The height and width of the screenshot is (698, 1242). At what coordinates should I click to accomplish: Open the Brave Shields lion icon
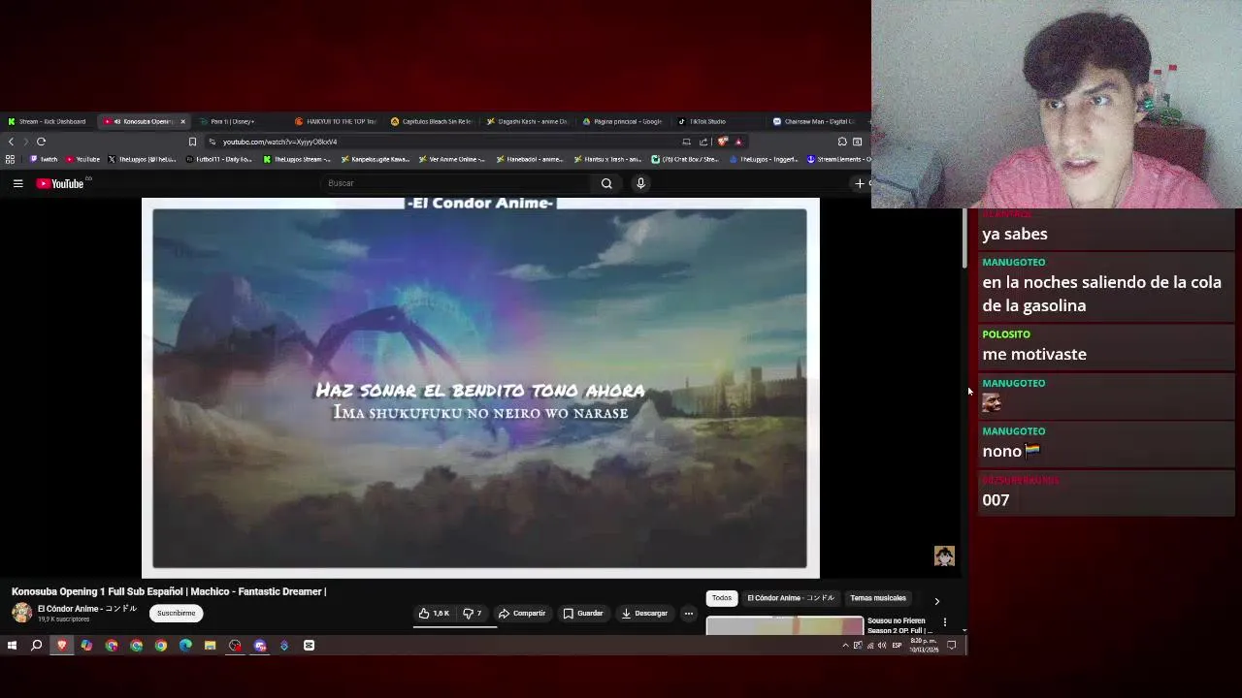tap(723, 142)
